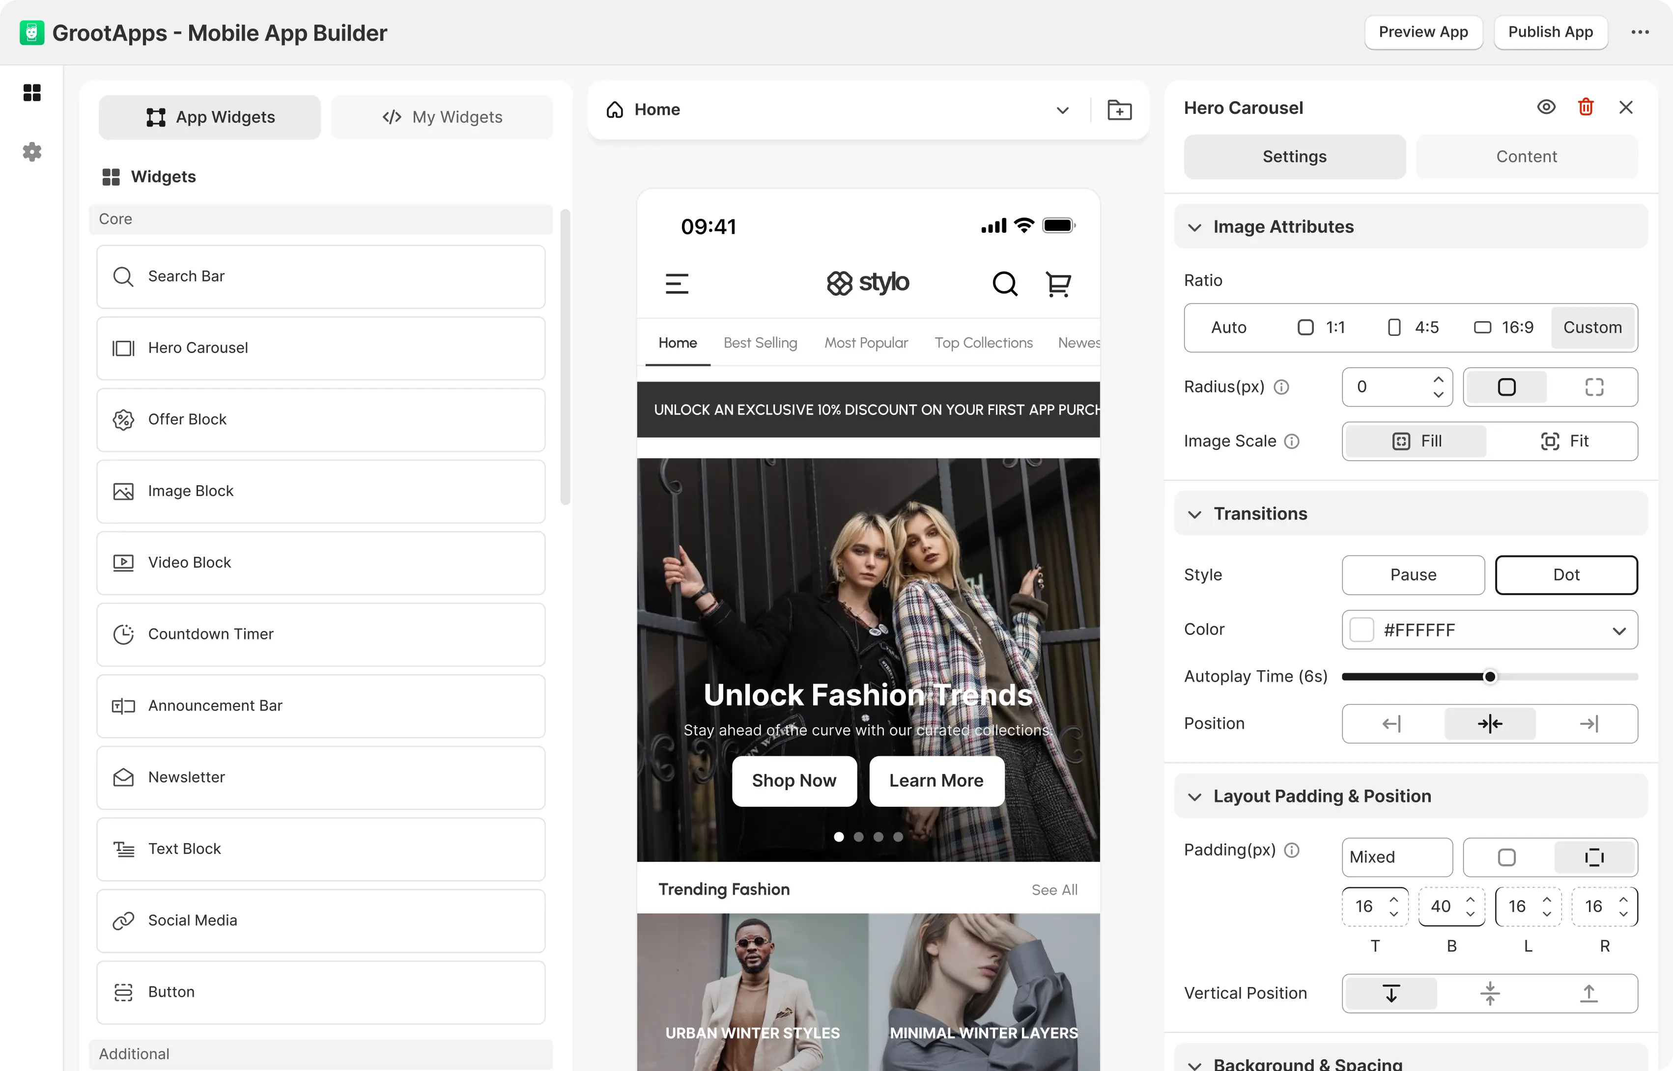Expand the Background & Spacing section
Screen dimensions: 1673x1071
coord(1194,1064)
